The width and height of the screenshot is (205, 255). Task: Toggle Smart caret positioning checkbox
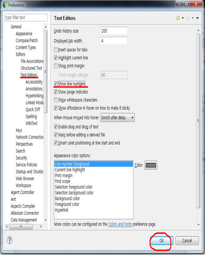(x=56, y=143)
